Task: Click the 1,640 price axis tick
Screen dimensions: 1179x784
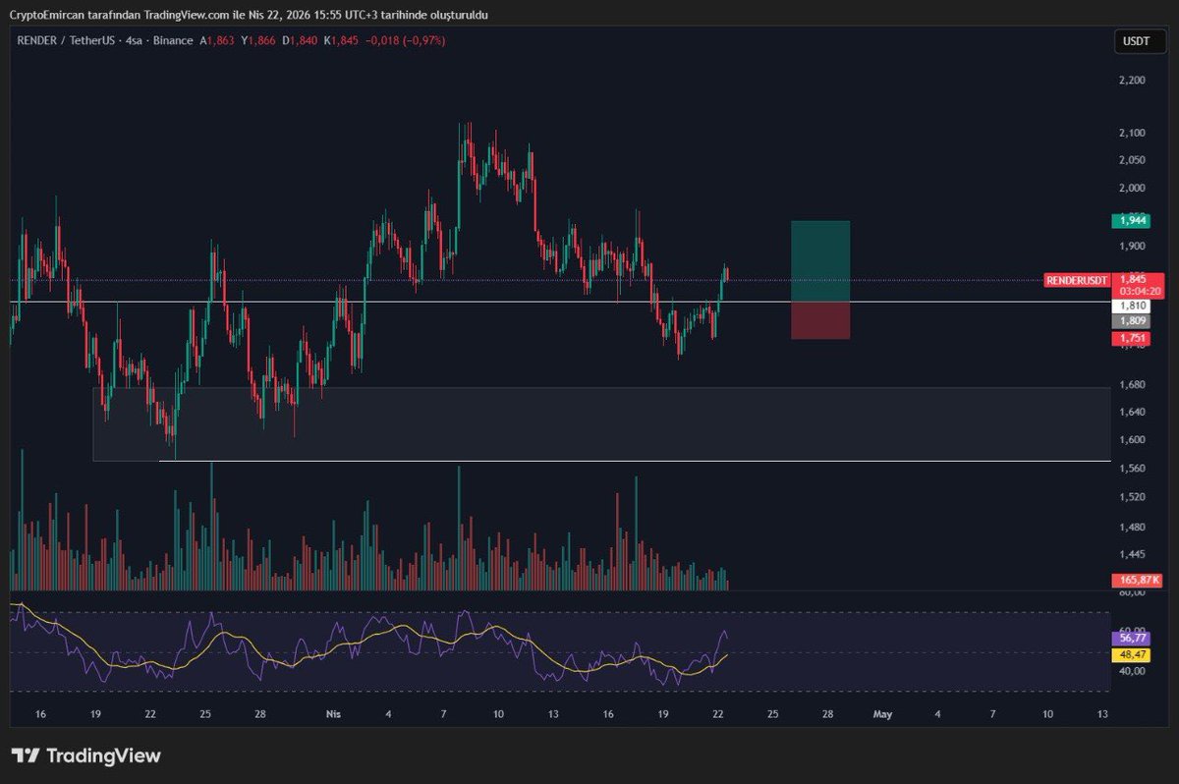Action: 1132,412
